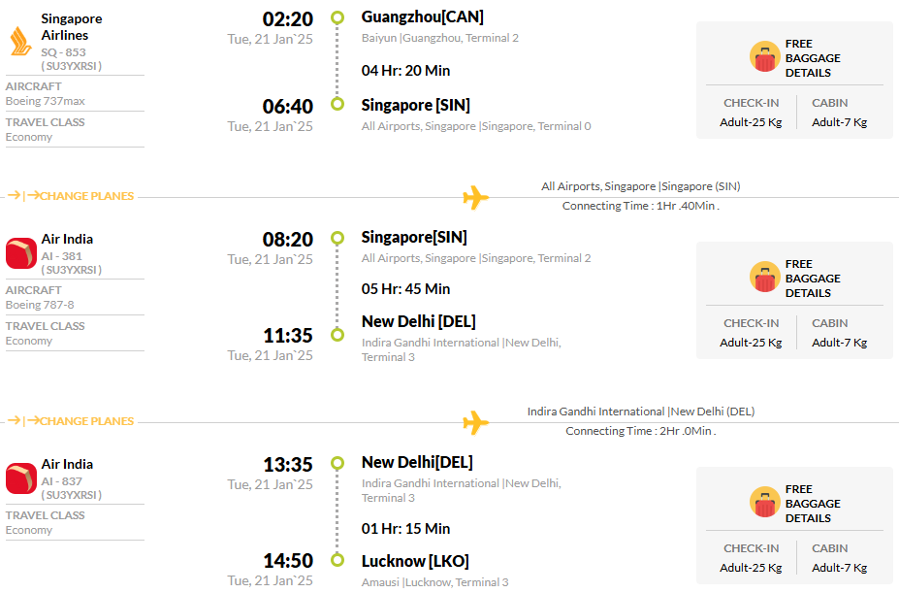The width and height of the screenshot is (899, 593).
Task: Click the Air India logo for AI-381
Action: (x=21, y=253)
